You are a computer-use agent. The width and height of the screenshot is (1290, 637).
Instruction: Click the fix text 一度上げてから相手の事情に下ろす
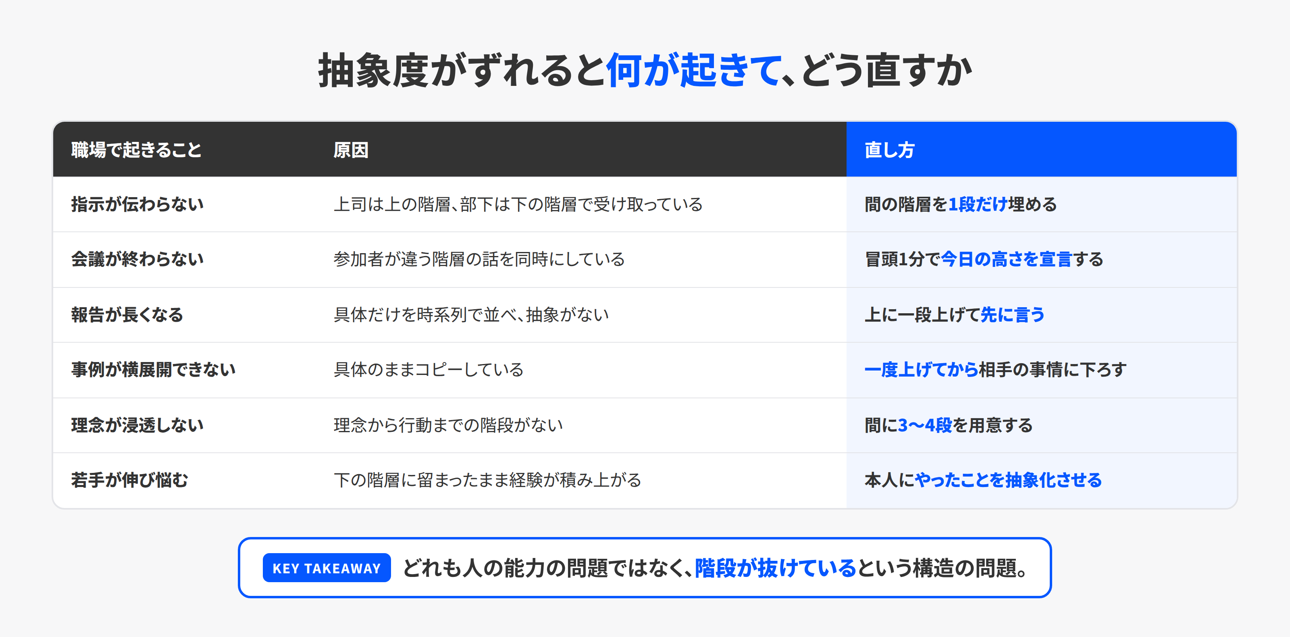[x=996, y=370]
